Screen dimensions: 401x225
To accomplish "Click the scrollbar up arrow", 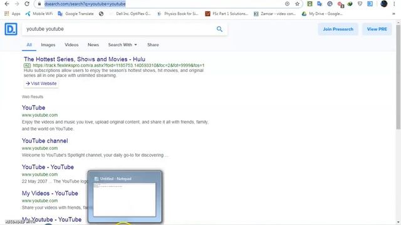I will (x=398, y=22).
